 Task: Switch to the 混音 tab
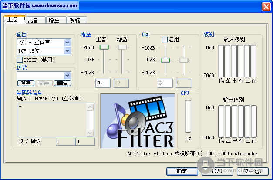(x=33, y=20)
